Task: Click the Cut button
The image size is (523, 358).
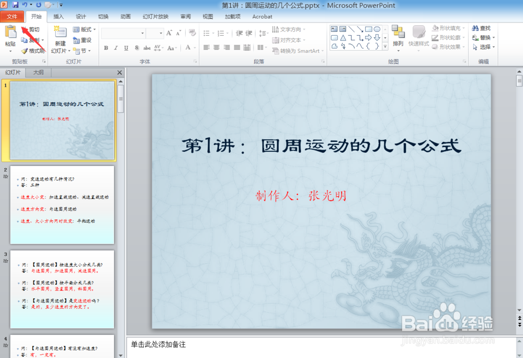Action: (31, 29)
